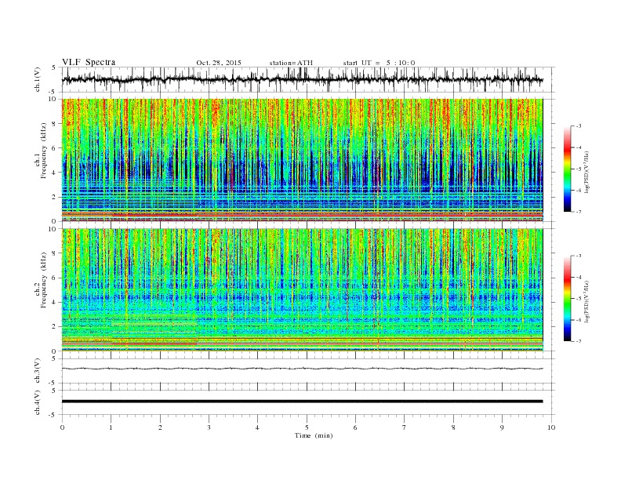The image size is (621, 480).
Task: Click the "-3" value on ch.1 colorbar
Action: click(578, 126)
